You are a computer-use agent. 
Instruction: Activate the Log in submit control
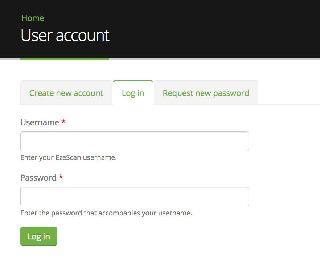pos(38,236)
